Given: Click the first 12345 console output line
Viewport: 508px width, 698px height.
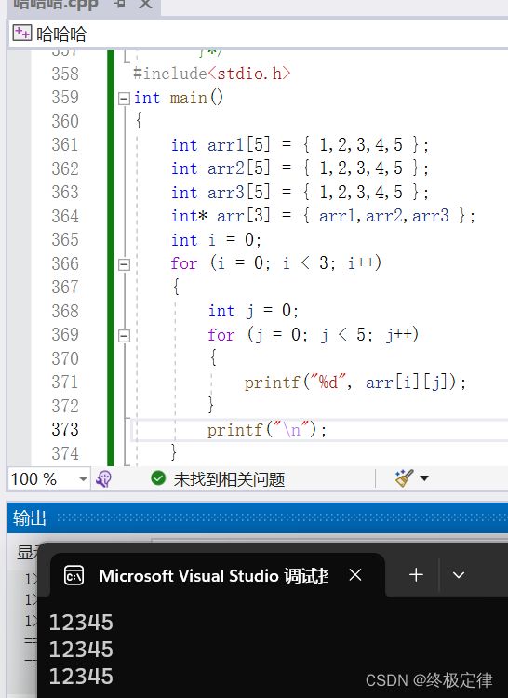Looking at the screenshot, I should coord(81,623).
